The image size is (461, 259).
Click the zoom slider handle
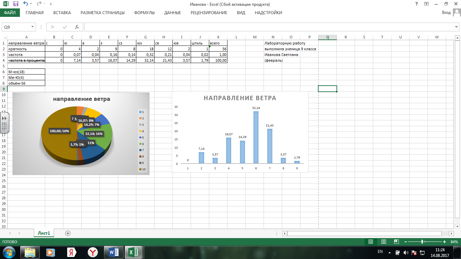tap(423, 242)
